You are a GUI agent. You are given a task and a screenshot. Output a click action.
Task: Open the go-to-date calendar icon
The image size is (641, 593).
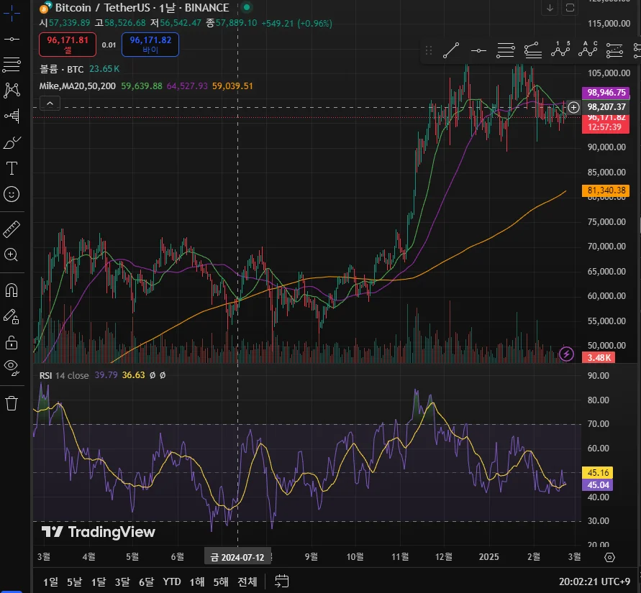(x=282, y=581)
